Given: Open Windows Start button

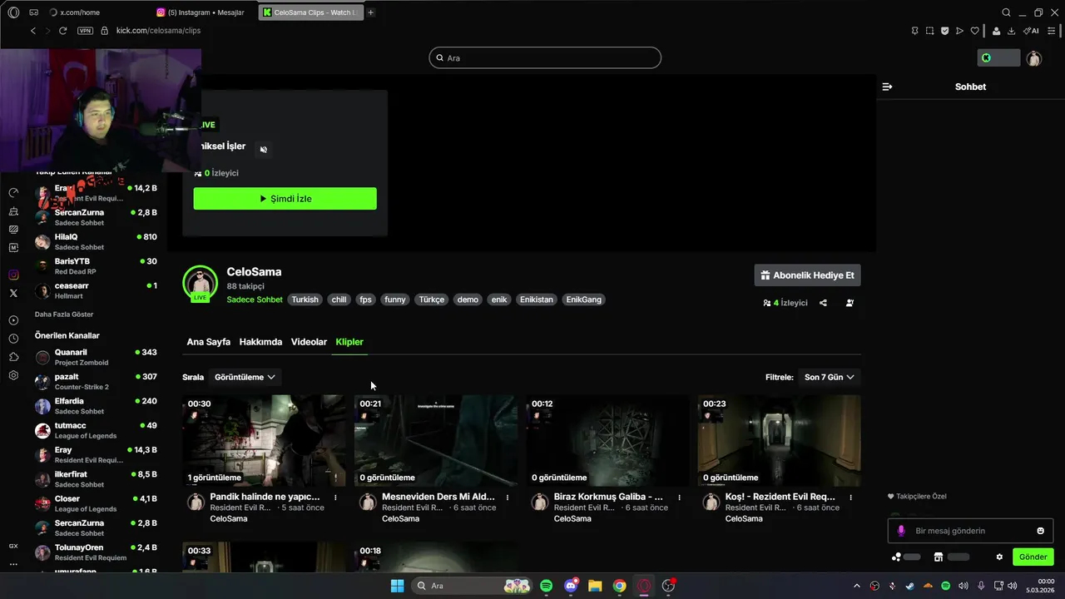Looking at the screenshot, I should 397,586.
